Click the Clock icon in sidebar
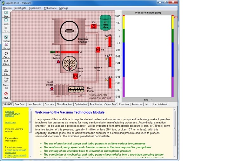 click(6, 53)
